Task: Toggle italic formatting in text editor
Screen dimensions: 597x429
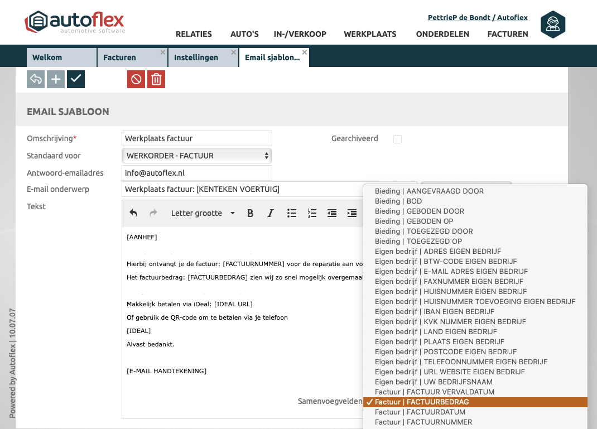Action: pyautogui.click(x=271, y=213)
